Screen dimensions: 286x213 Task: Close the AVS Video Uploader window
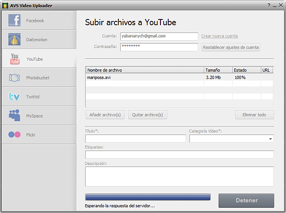point(281,5)
